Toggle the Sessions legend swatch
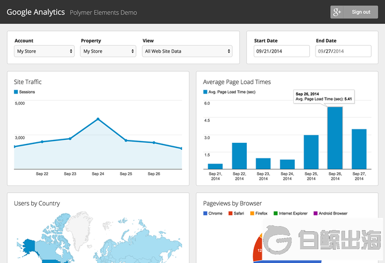The width and height of the screenshot is (385, 263). point(16,92)
